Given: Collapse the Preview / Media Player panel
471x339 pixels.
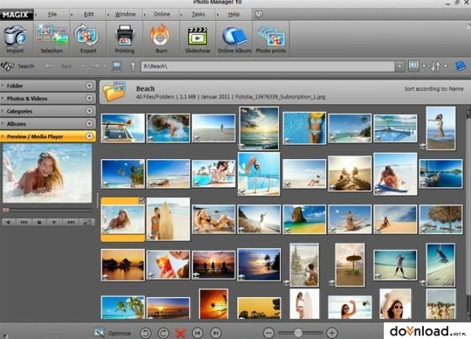Looking at the screenshot, I should point(89,136).
